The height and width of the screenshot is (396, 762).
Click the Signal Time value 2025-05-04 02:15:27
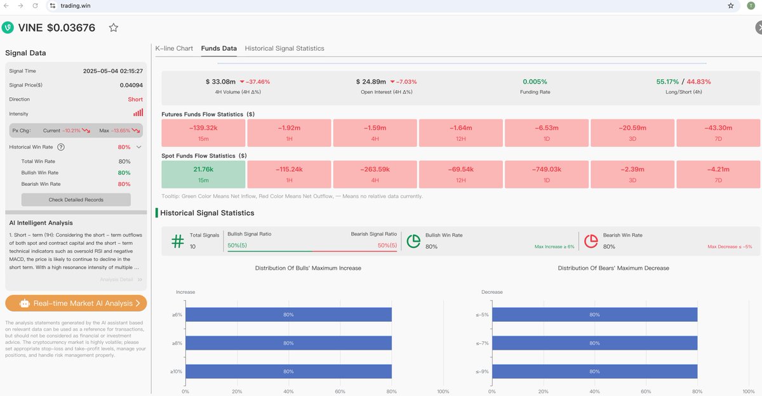click(x=113, y=71)
